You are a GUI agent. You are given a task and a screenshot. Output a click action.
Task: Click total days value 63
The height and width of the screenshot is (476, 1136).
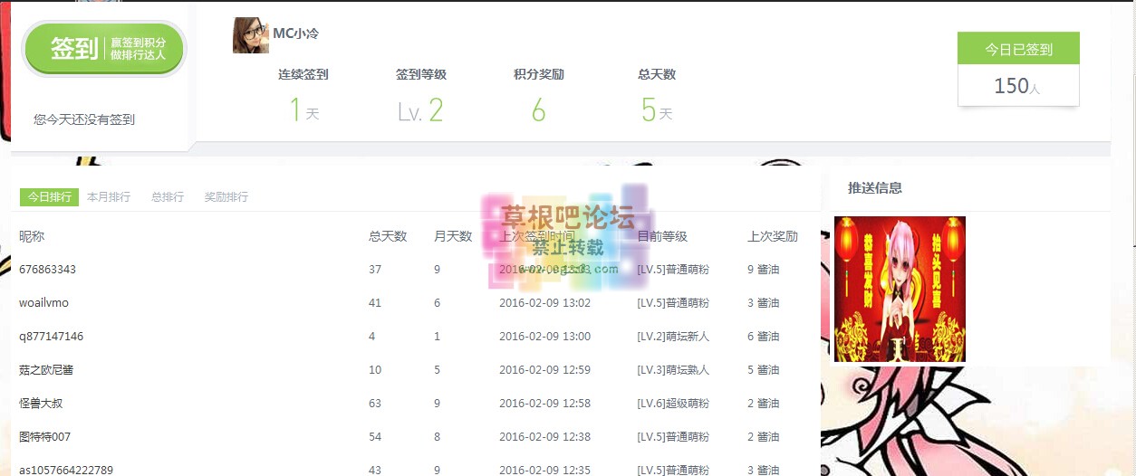coord(375,403)
